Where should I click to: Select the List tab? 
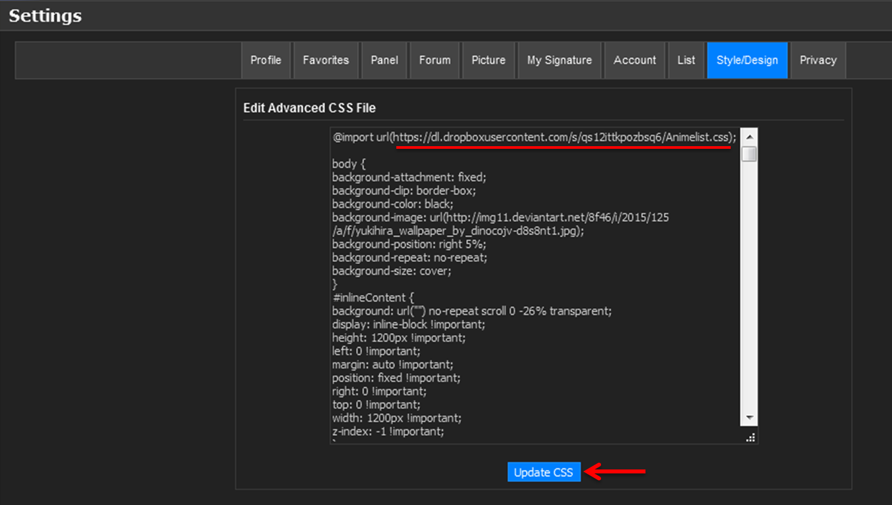tap(686, 60)
